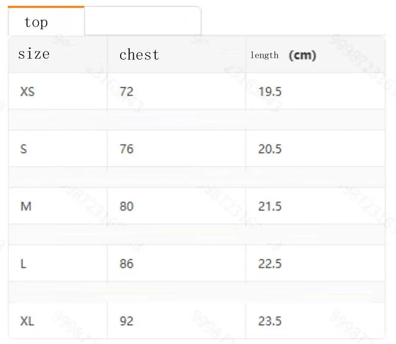Viewport: 396px width, 344px height.
Task: Click the chest value 92
Action: coord(126,321)
